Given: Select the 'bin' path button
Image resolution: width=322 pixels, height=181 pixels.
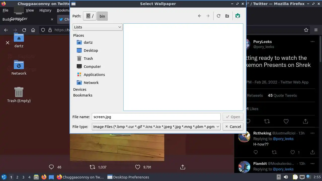Looking at the screenshot, I should point(102,16).
